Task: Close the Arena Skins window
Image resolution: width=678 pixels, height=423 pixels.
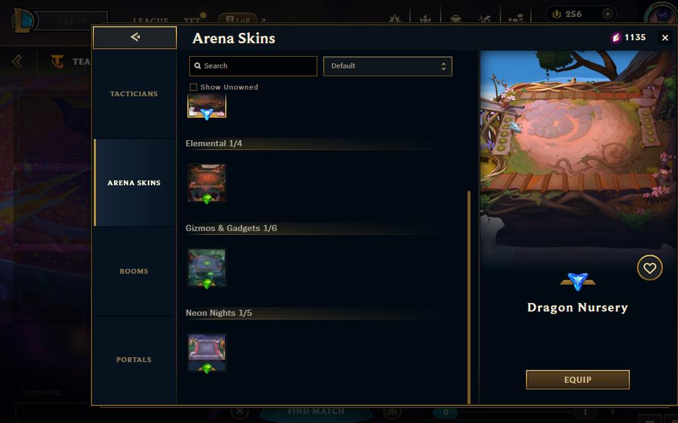Action: click(665, 38)
